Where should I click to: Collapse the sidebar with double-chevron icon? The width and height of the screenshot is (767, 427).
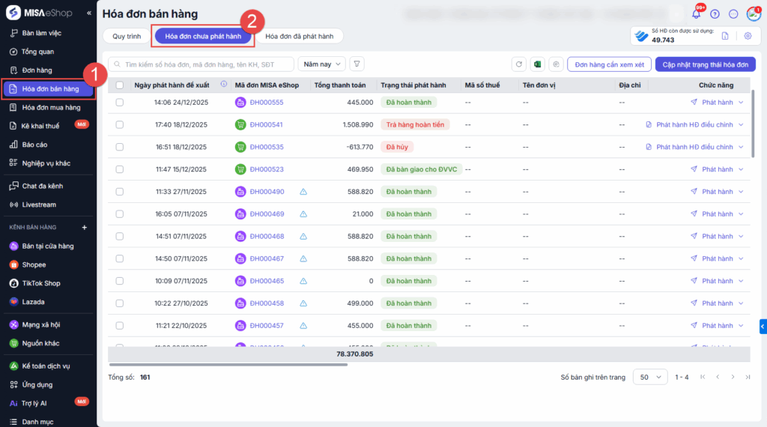click(x=90, y=13)
